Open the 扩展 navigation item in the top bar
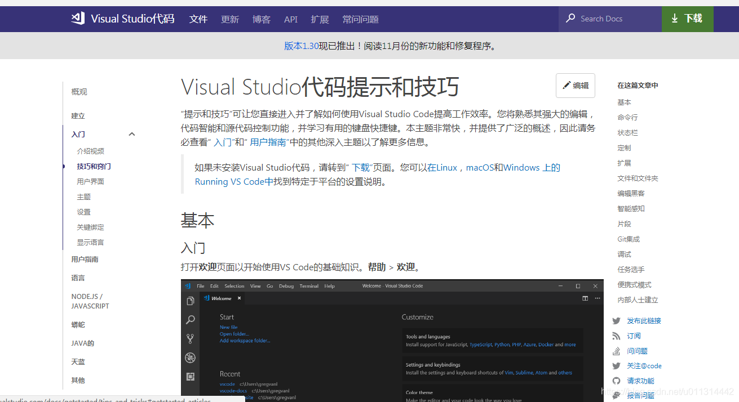Image resolution: width=739 pixels, height=402 pixels. click(x=320, y=19)
